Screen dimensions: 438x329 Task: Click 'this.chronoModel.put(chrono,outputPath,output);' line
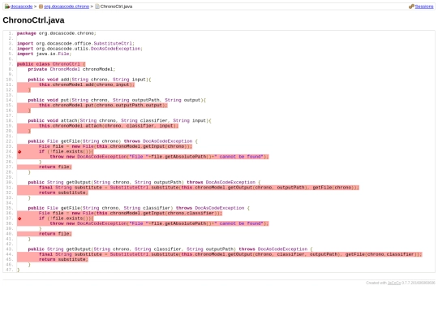[103, 105]
